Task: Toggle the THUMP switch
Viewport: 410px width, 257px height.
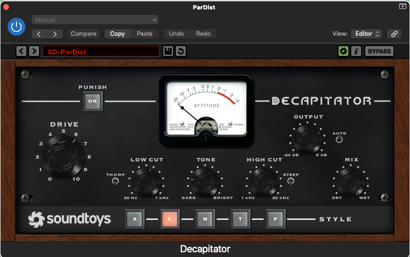Action: click(115, 181)
